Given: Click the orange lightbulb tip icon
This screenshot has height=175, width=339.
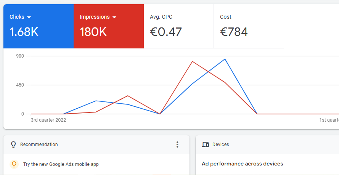Looking at the screenshot, I should point(14,164).
